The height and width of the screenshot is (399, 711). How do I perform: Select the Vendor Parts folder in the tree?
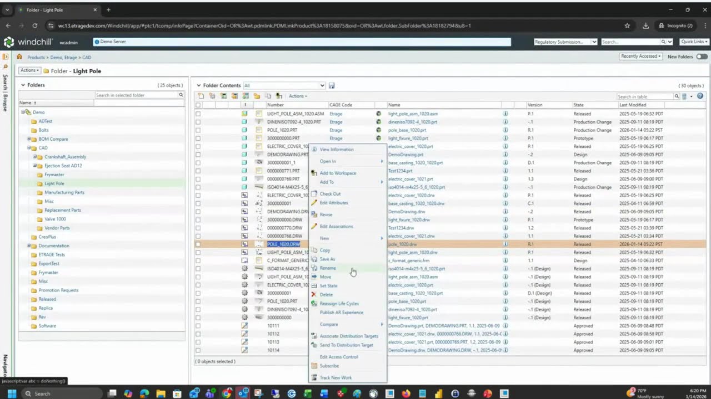pos(57,228)
